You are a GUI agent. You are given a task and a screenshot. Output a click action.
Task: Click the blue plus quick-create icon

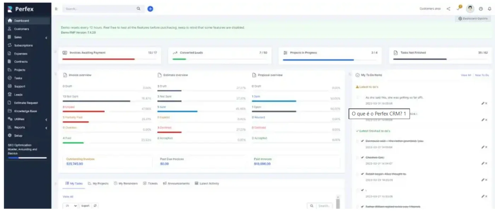coord(150,9)
